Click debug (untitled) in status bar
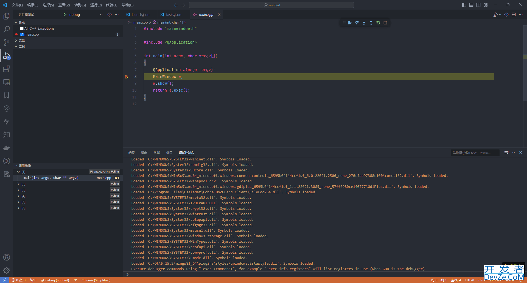This screenshot has width=527, height=283. coord(55,280)
